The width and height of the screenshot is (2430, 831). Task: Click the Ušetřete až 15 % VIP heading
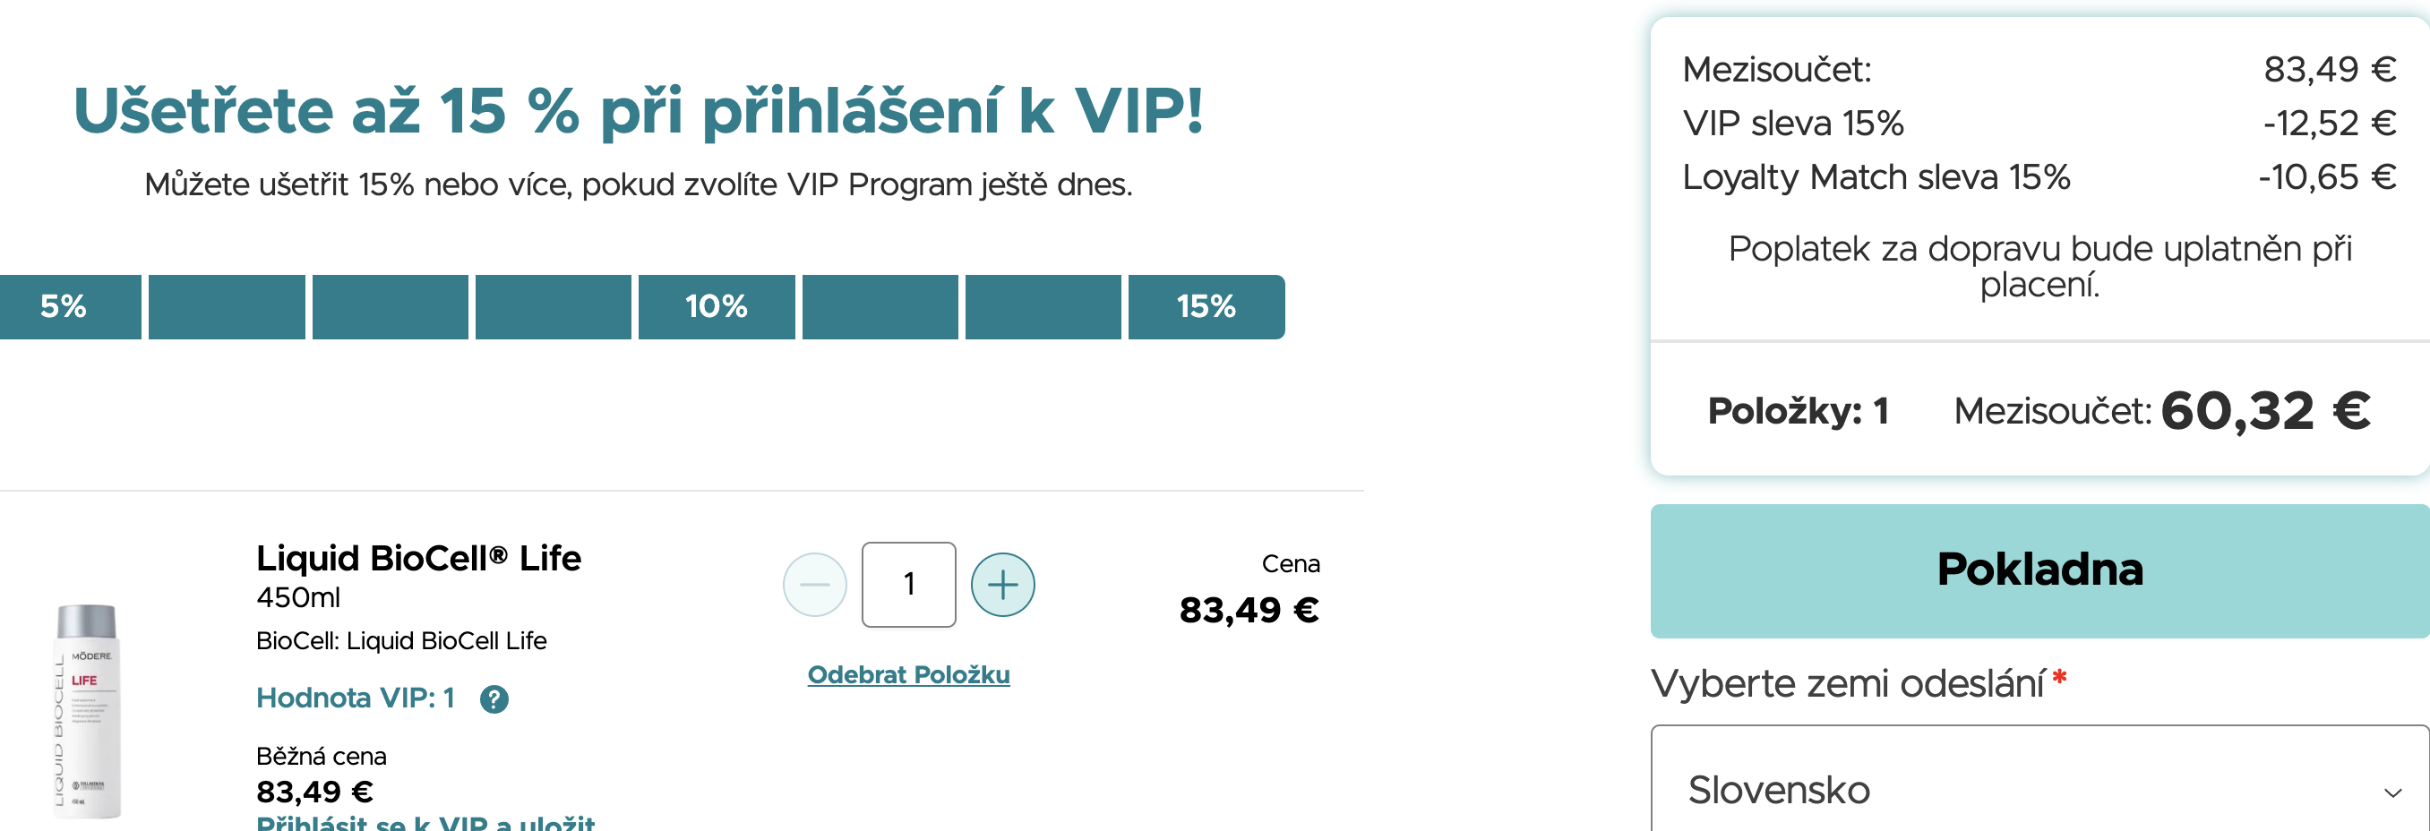click(639, 111)
